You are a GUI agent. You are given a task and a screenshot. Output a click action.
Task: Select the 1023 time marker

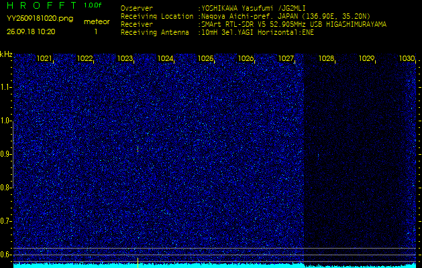click(x=125, y=59)
